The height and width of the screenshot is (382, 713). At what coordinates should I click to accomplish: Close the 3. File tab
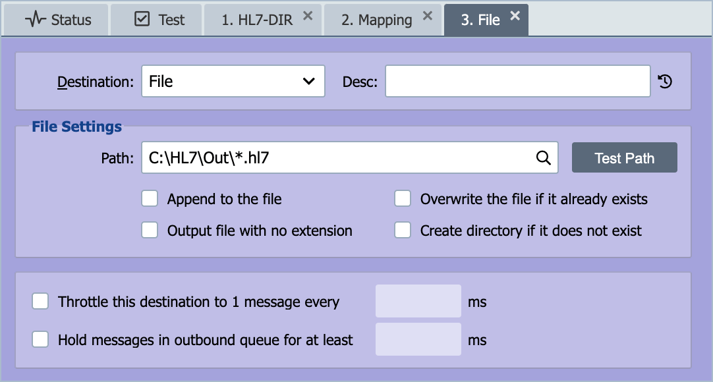tap(515, 16)
